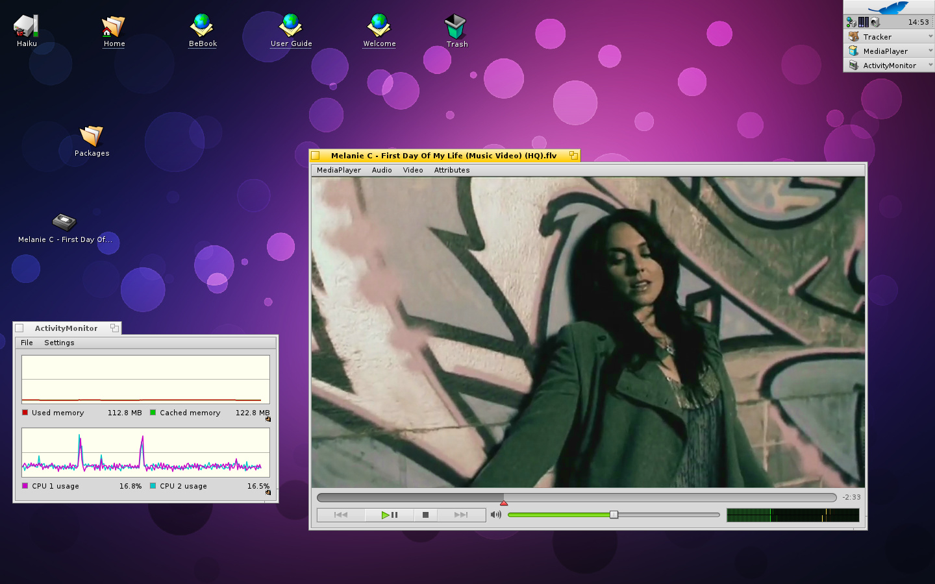Screen dimensions: 935x584
Task: Expand the Tracker entry arrow in Deskbar
Action: coord(930,36)
